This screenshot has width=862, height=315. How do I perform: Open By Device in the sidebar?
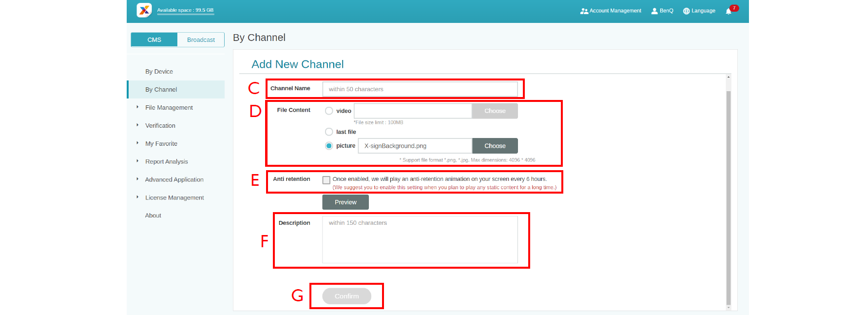[x=159, y=72]
